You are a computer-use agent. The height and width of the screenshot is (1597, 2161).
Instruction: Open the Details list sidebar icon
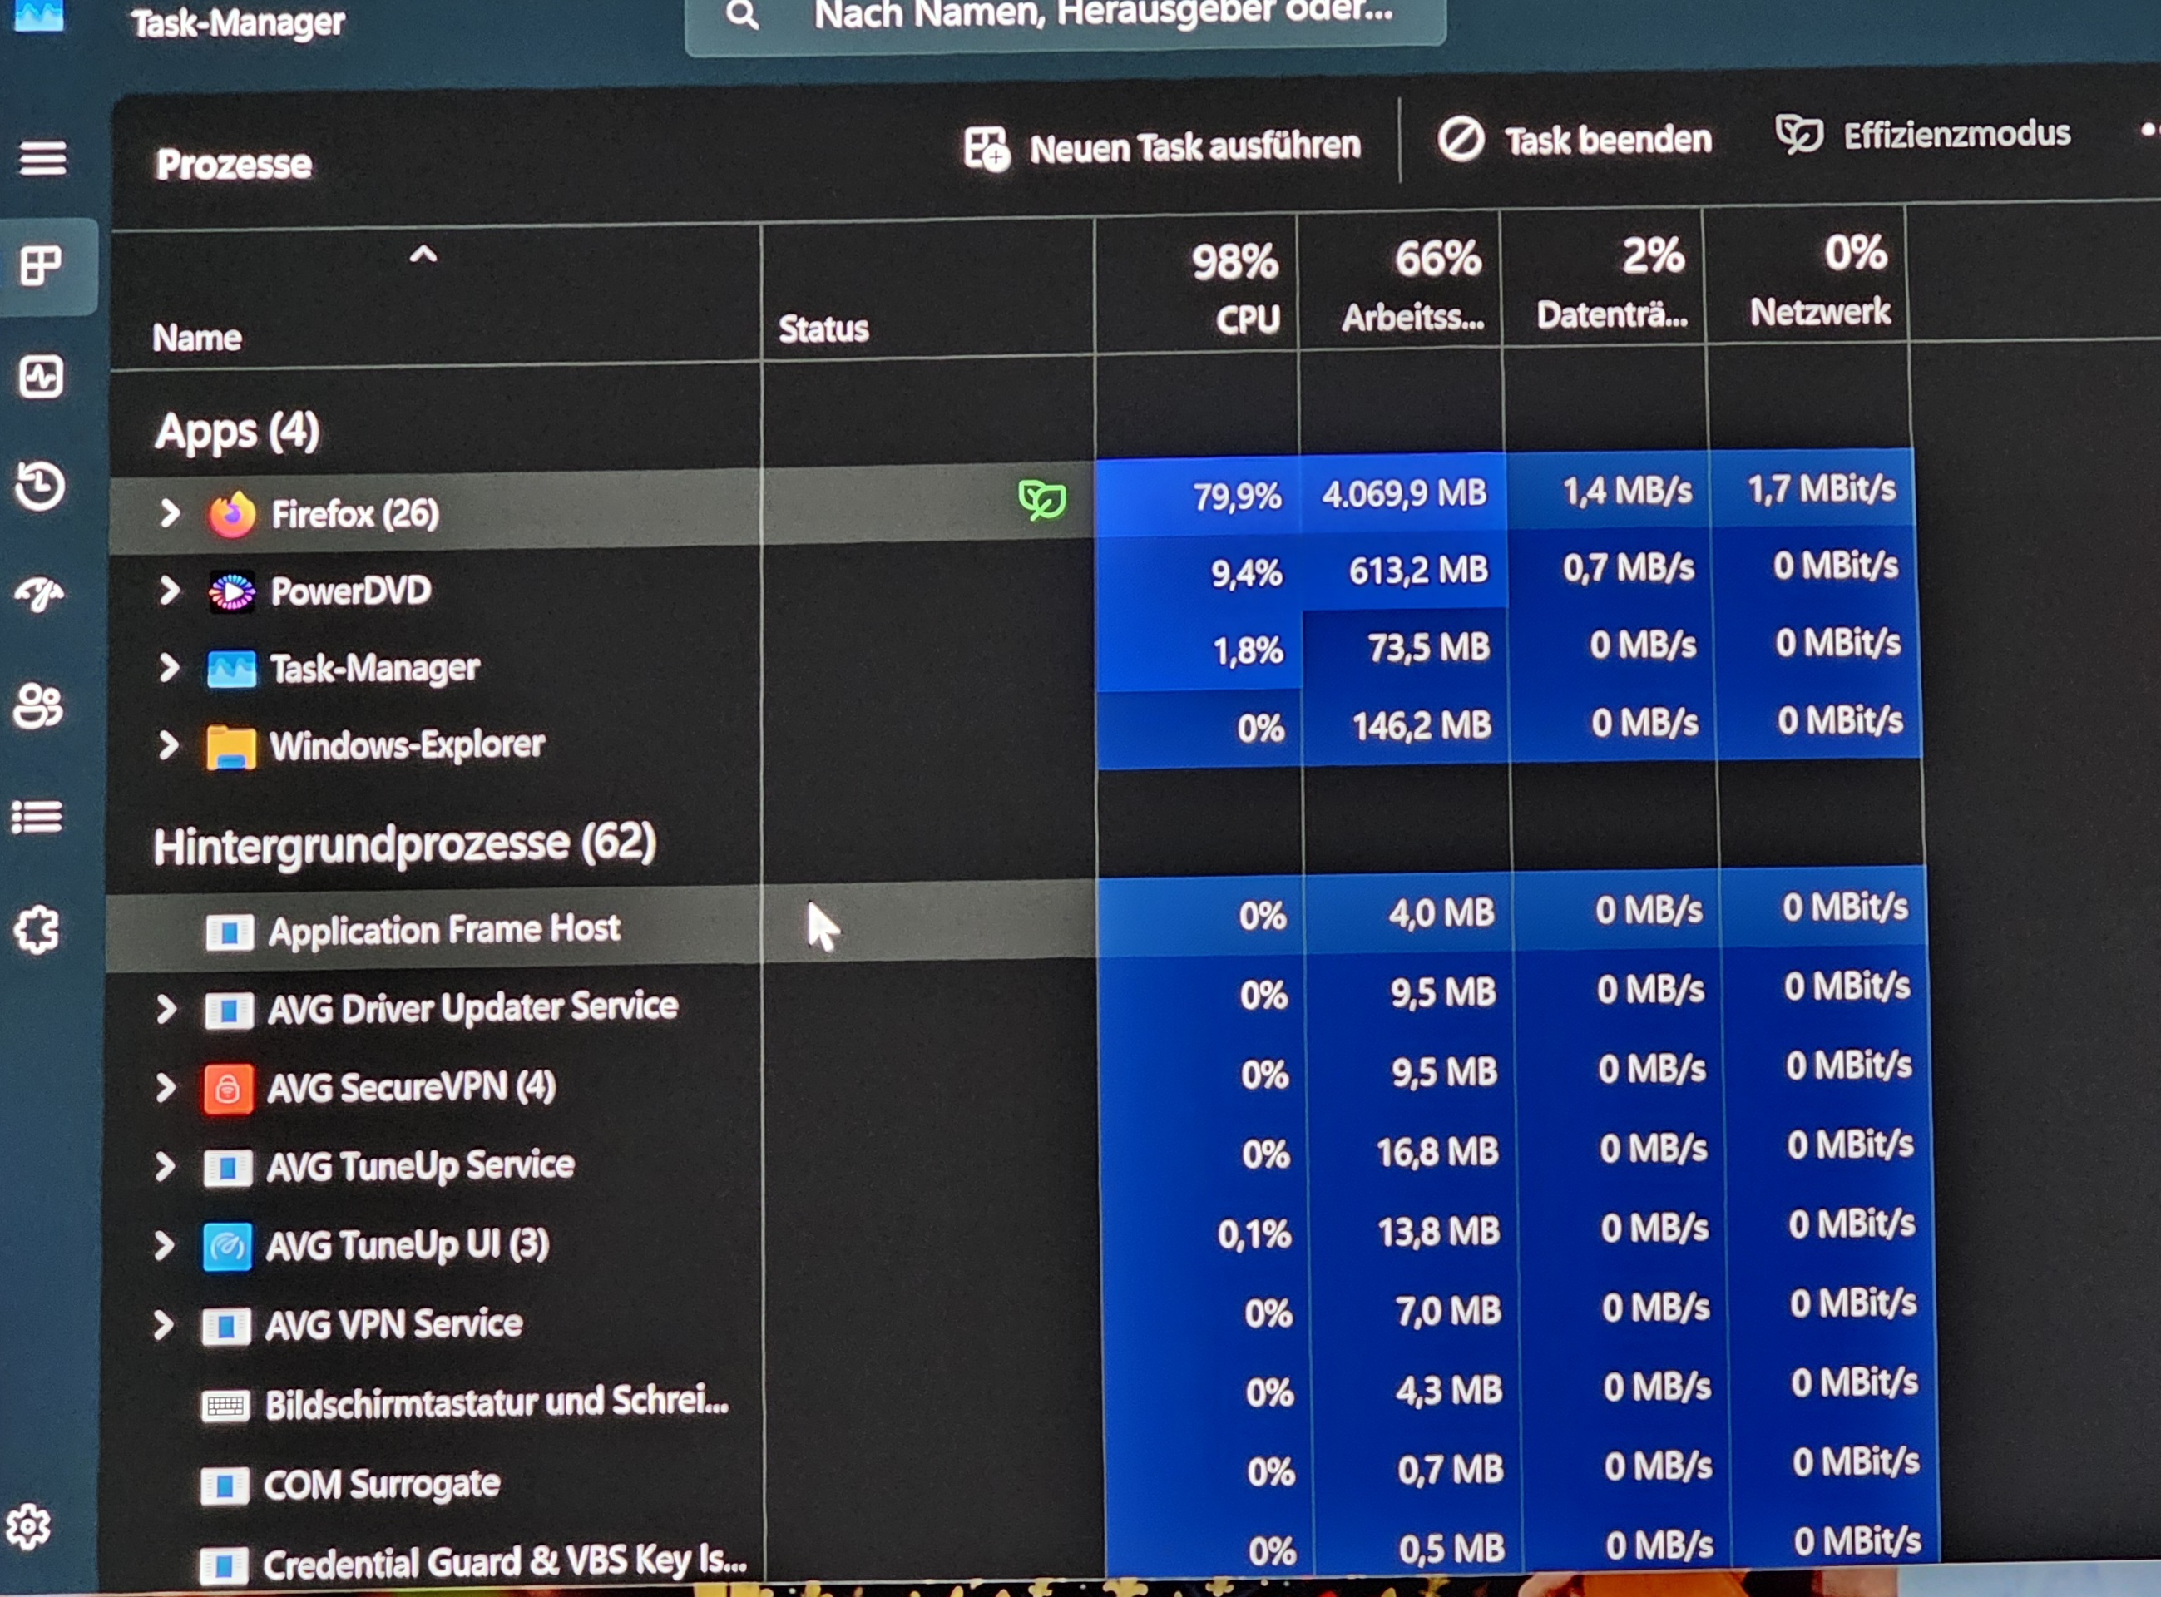[x=37, y=817]
